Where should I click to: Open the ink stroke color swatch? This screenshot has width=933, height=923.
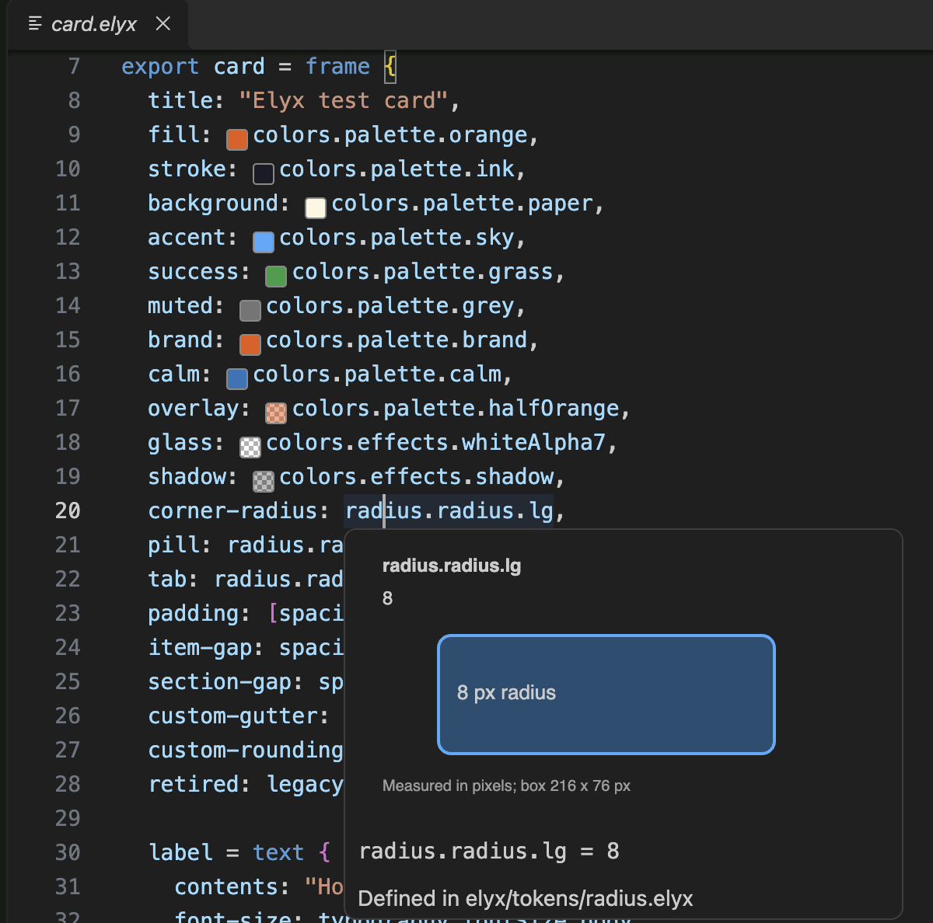[264, 173]
